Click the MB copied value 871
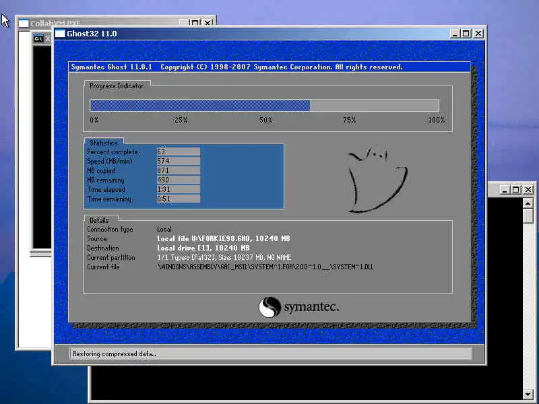Image resolution: width=539 pixels, height=404 pixels. [x=179, y=170]
